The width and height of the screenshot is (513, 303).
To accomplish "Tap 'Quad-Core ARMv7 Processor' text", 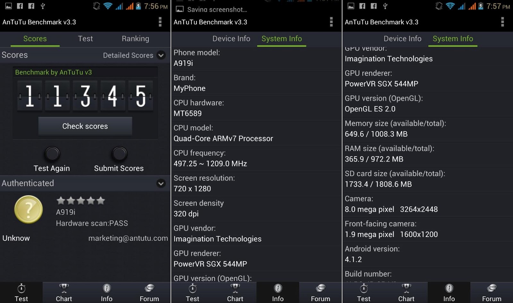I will [223, 138].
